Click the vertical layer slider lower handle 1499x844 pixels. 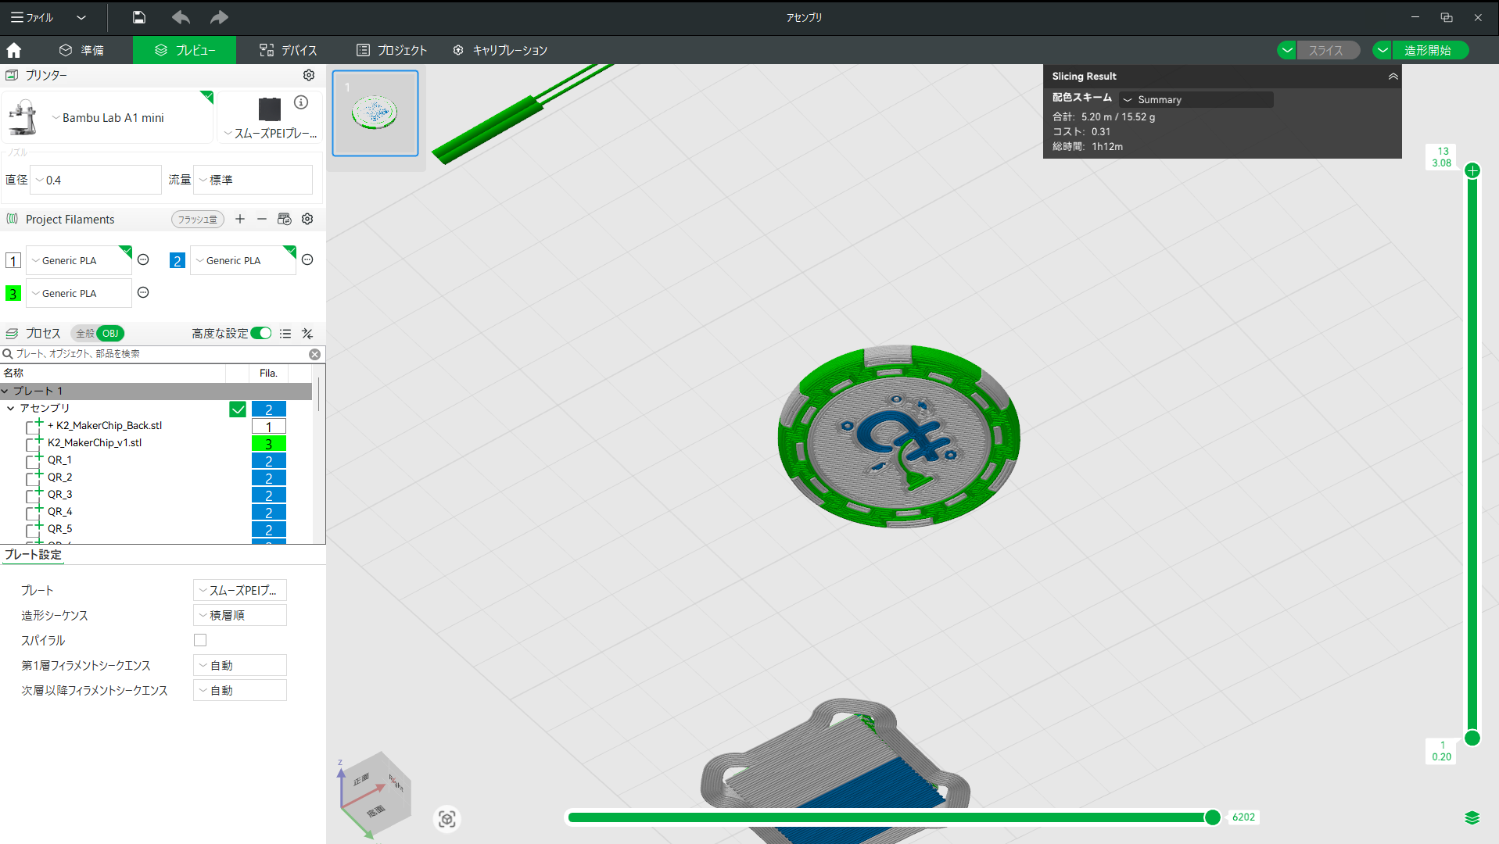click(1472, 738)
